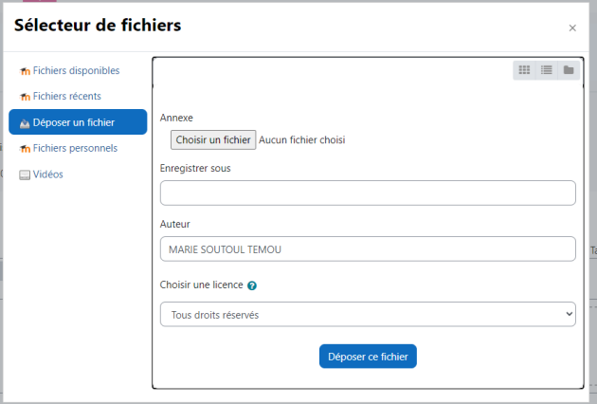Screen dimensions: 597x404
Task: Click the Moodle icon beside Fichiers récents
Action: pyautogui.click(x=25, y=97)
